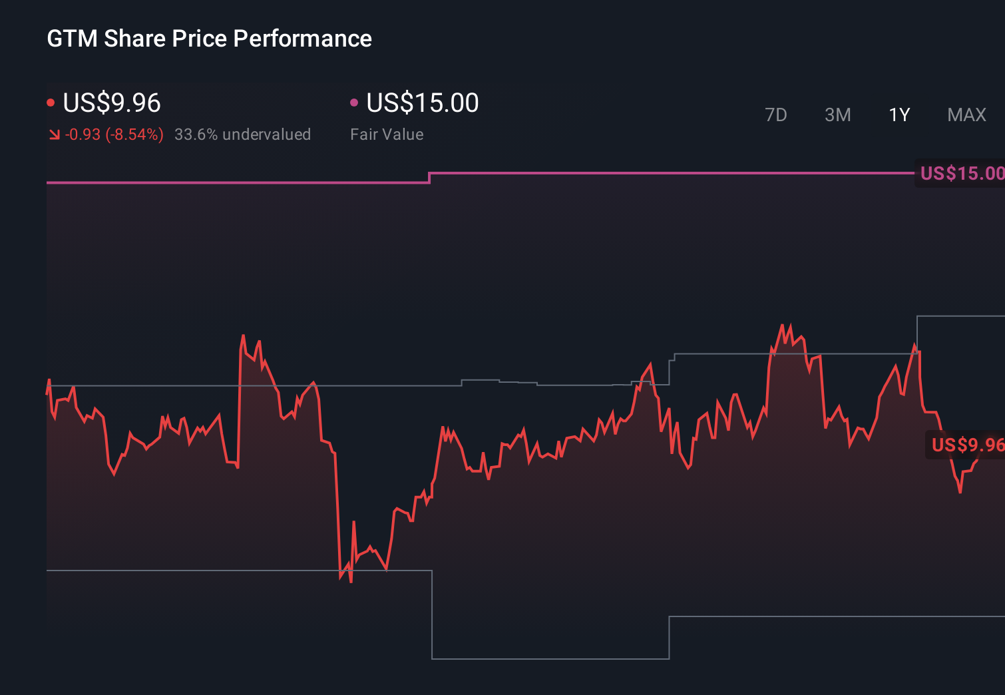Click the lowest dip of the red price line

(349, 582)
